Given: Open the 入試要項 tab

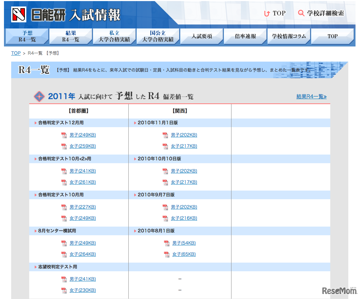Looking at the screenshot, I should click(202, 36).
